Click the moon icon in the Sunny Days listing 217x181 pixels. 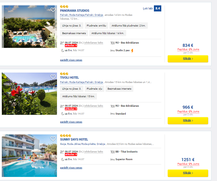click(x=63, y=159)
